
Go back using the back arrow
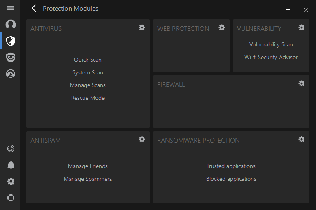click(34, 8)
